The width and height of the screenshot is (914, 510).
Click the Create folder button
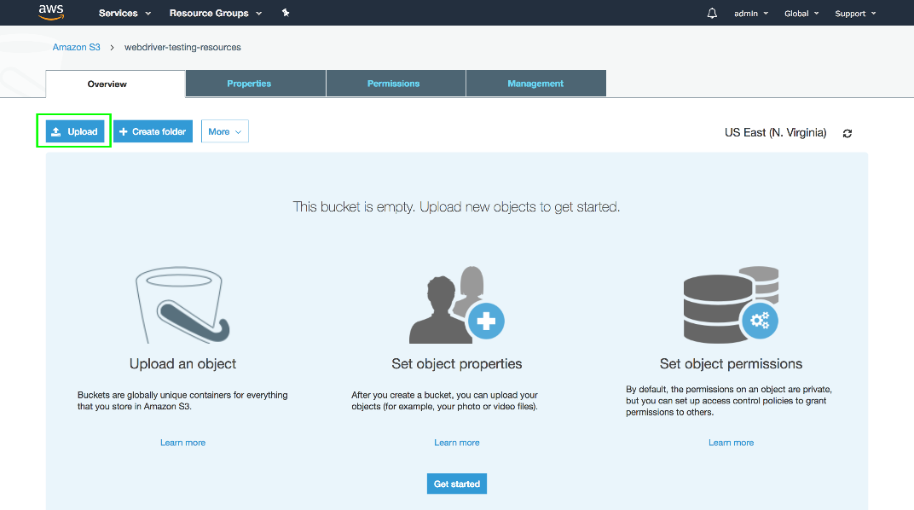click(x=153, y=131)
